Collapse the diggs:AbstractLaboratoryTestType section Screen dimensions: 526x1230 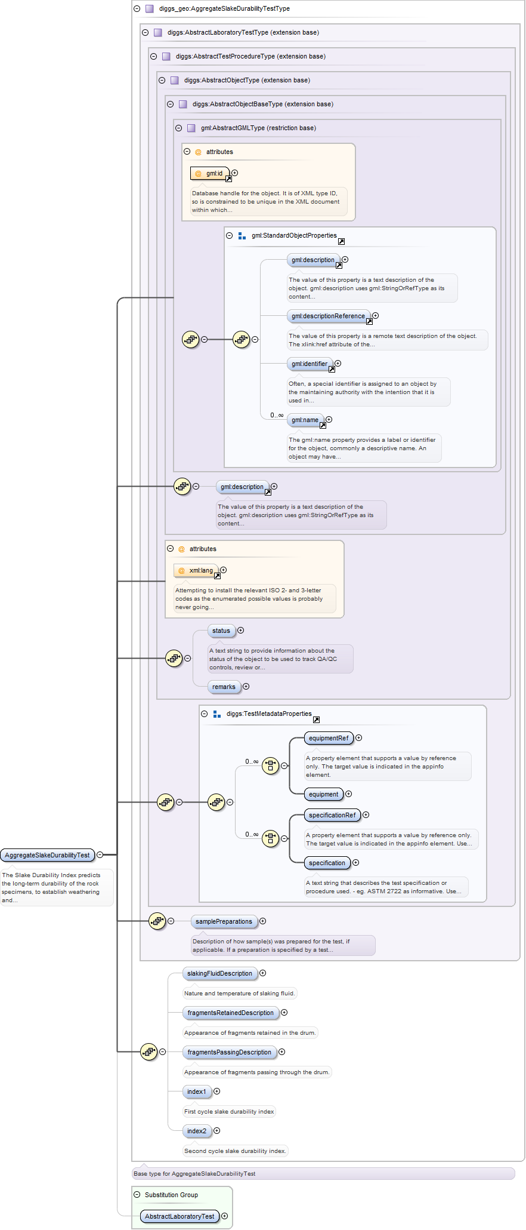(x=145, y=33)
